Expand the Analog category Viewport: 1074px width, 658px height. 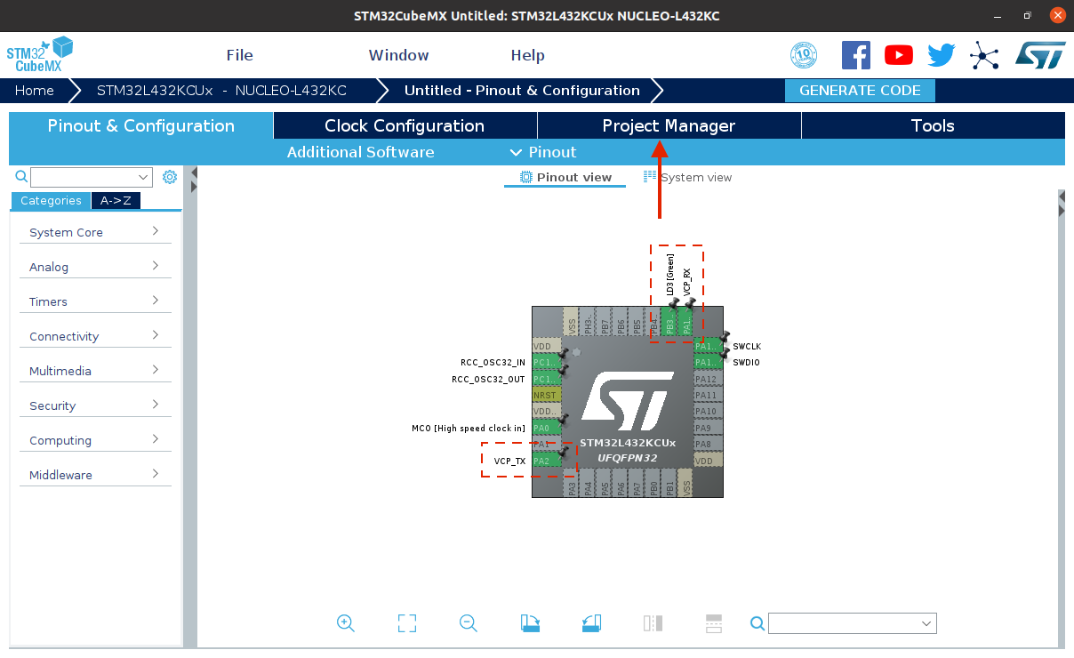pos(95,267)
